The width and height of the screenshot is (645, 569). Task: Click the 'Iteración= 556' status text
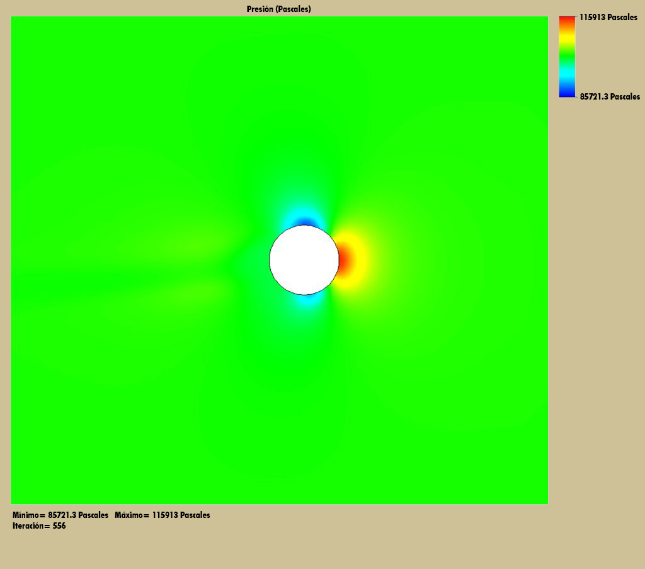(39, 526)
